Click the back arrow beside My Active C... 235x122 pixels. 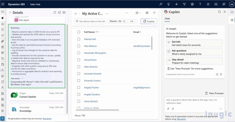[76, 14]
